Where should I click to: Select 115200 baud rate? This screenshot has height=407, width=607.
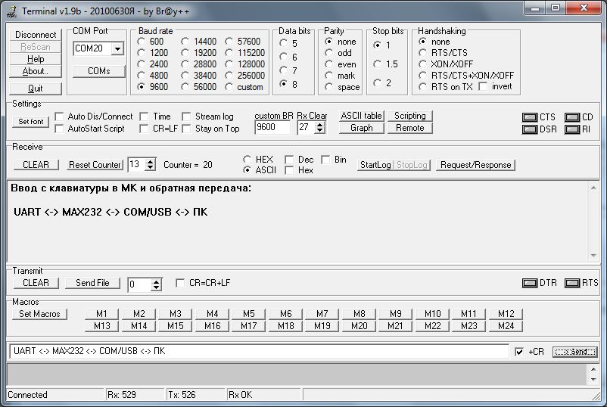point(229,53)
